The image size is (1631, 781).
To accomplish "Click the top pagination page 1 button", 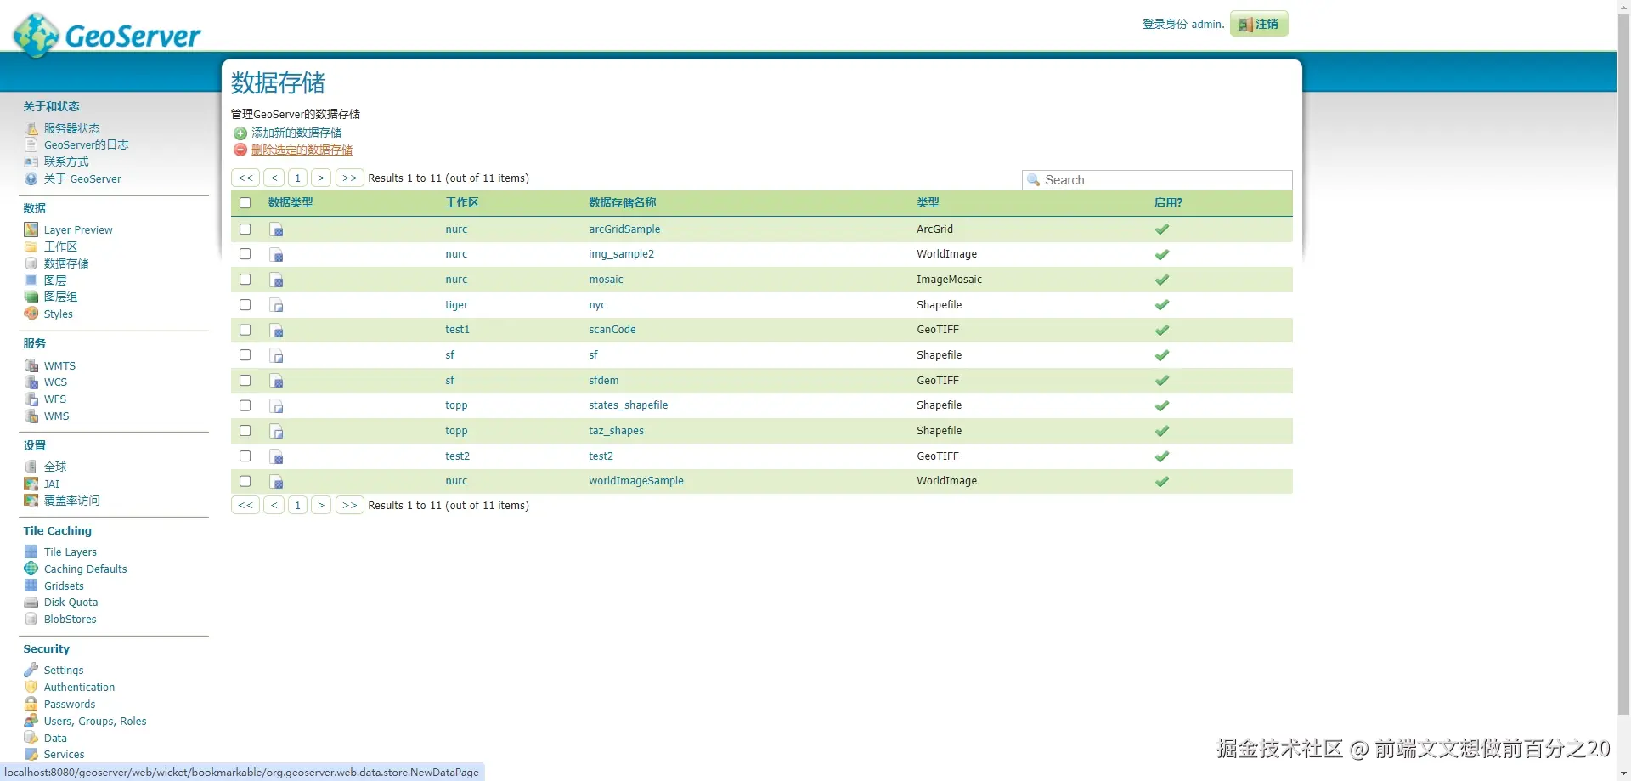I will (297, 178).
